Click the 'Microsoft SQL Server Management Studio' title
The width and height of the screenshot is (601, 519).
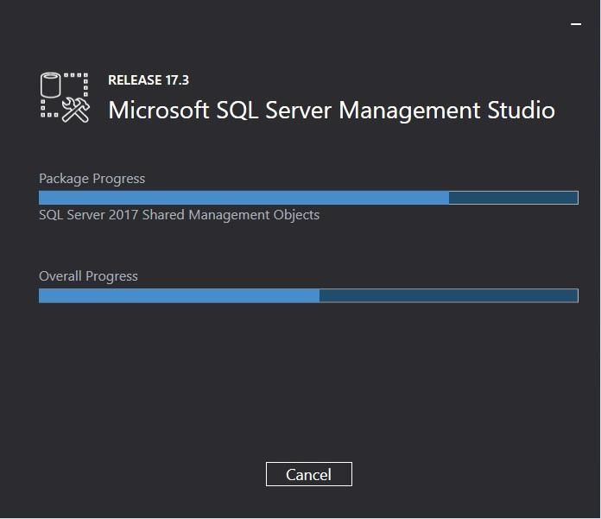[x=332, y=111]
